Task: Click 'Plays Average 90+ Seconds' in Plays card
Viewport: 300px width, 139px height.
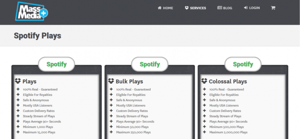Action: [42, 122]
